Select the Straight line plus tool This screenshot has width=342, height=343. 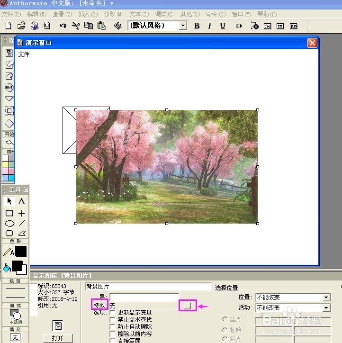(x=21, y=213)
